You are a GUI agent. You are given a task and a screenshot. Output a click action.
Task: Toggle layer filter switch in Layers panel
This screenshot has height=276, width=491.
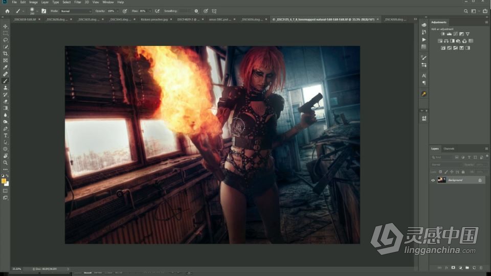(487, 156)
